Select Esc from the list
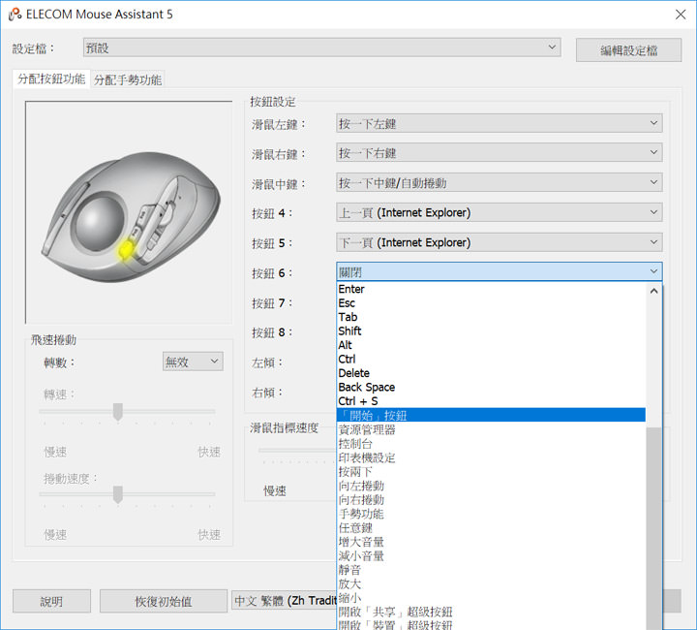 pos(491,303)
